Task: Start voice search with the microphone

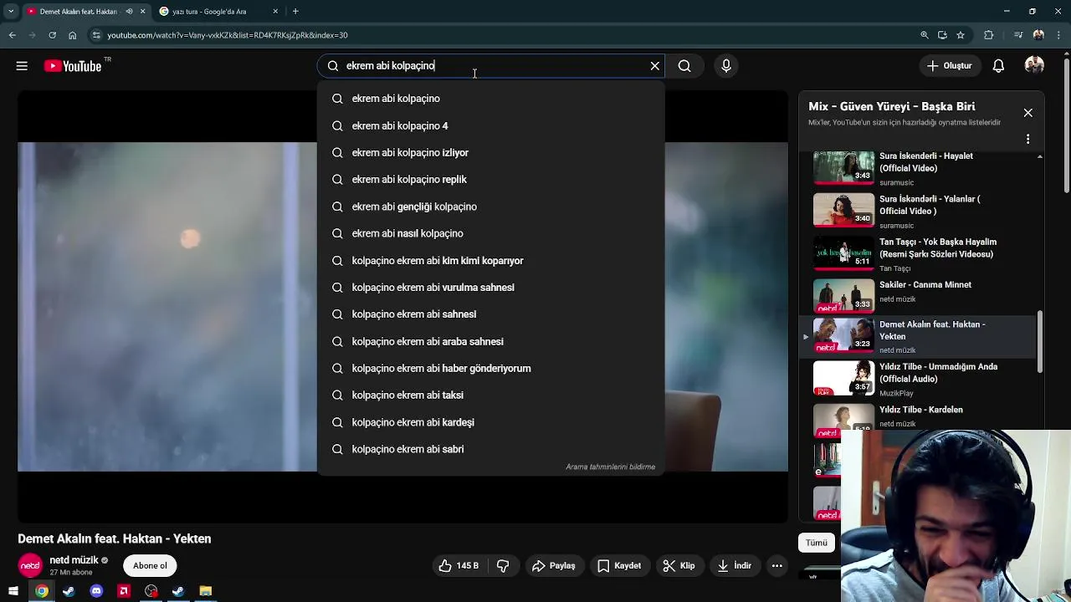Action: (726, 66)
